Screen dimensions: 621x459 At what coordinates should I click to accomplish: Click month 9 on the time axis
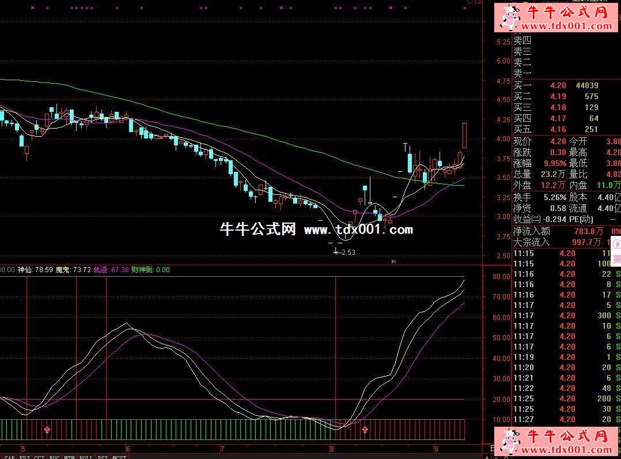436,449
